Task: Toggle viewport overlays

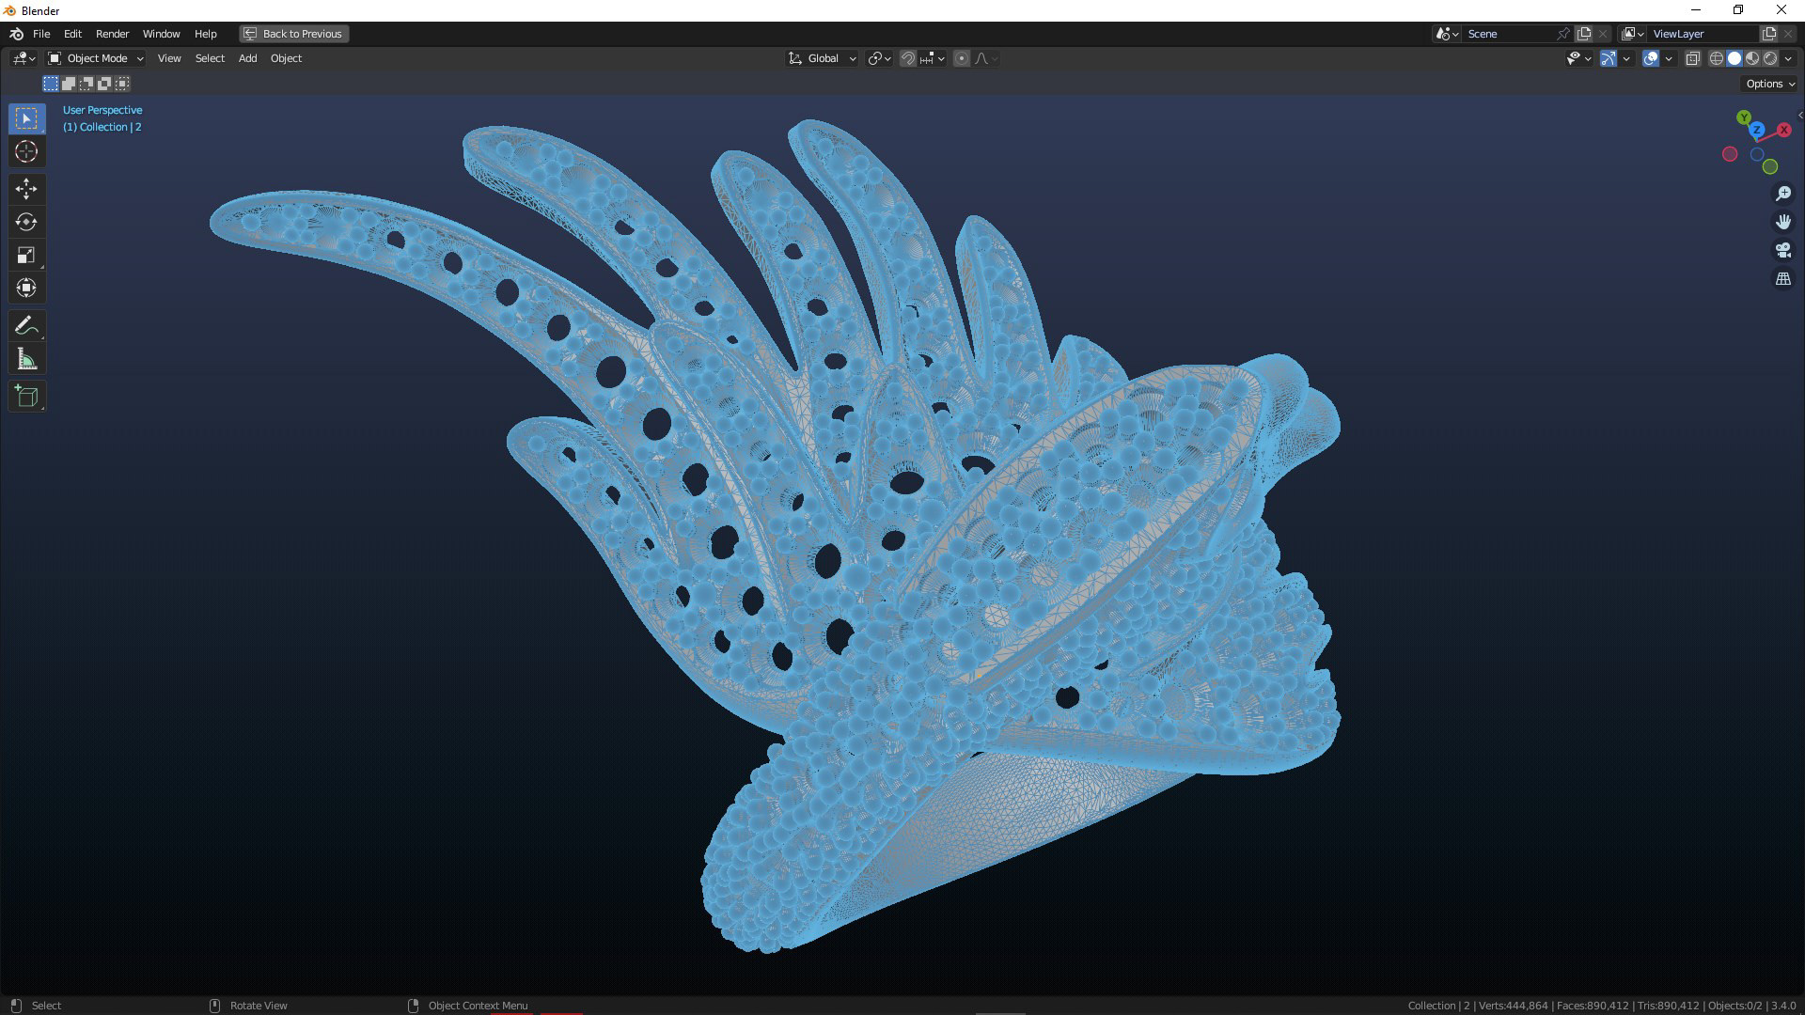Action: [x=1651, y=58]
